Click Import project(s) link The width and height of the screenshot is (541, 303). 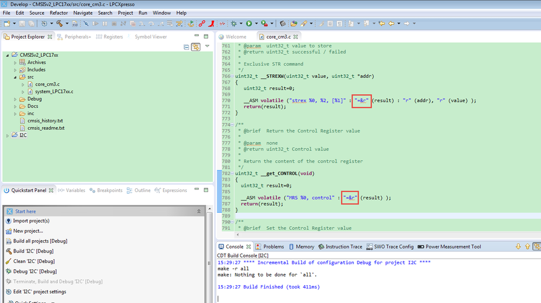[31, 221]
